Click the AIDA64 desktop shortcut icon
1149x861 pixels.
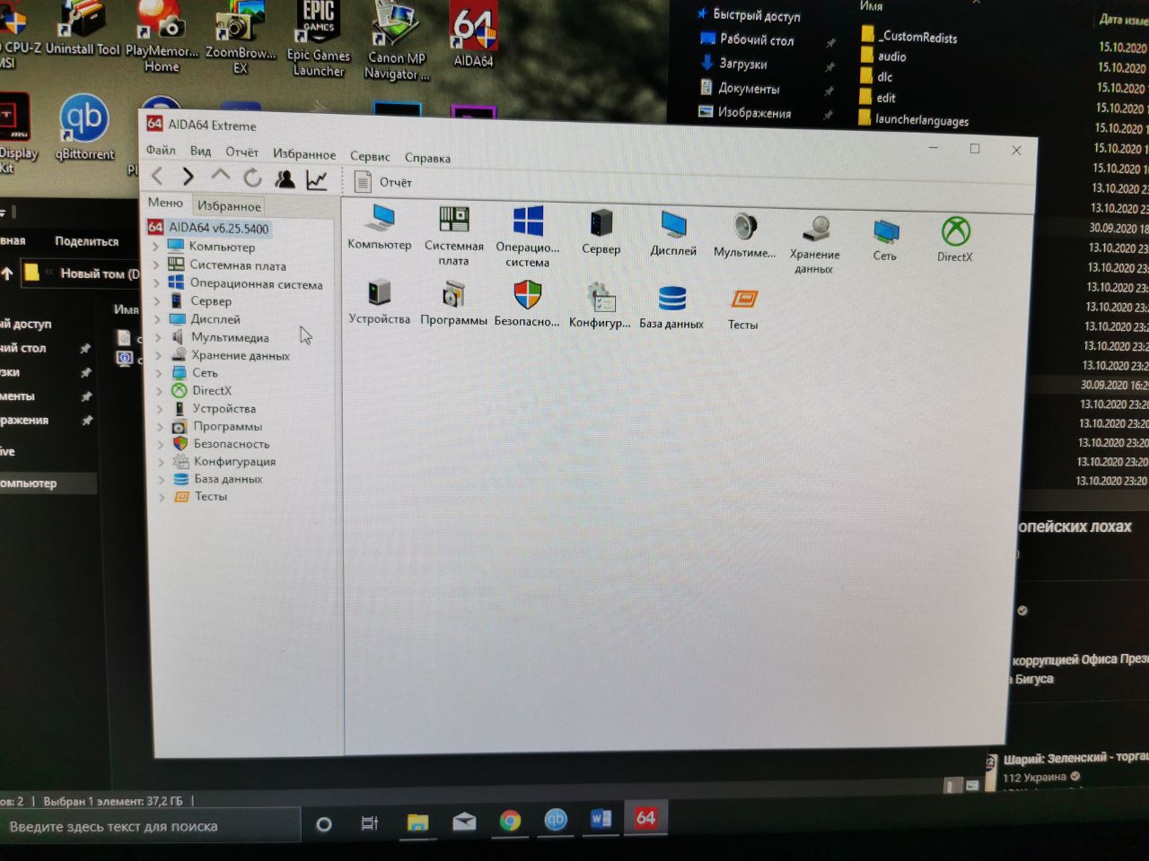[x=473, y=36]
